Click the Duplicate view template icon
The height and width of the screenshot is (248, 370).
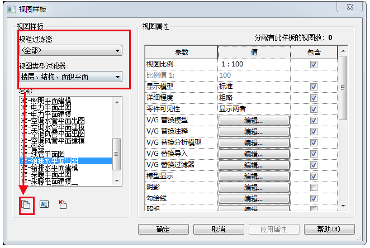(26, 204)
